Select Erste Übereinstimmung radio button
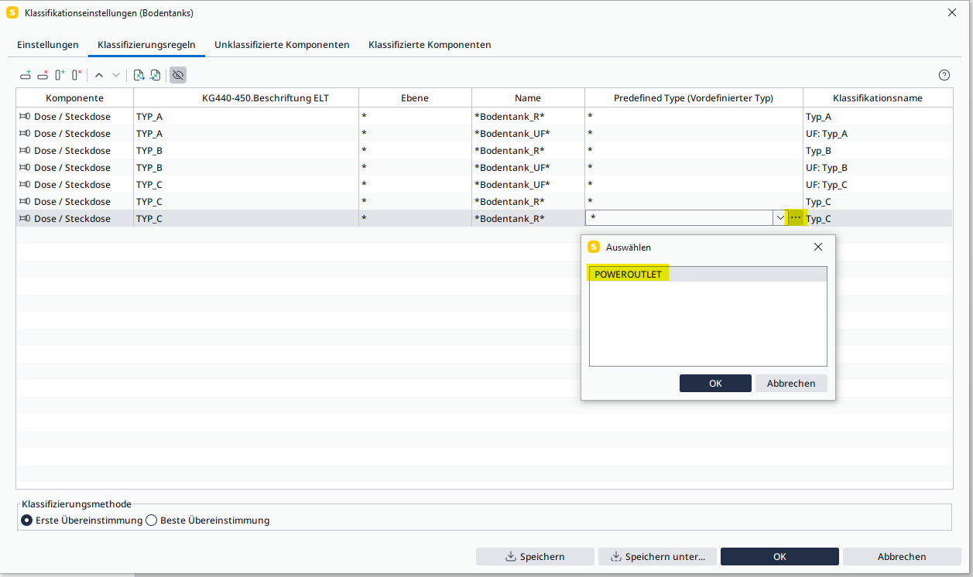This screenshot has width=973, height=577. coord(27,521)
